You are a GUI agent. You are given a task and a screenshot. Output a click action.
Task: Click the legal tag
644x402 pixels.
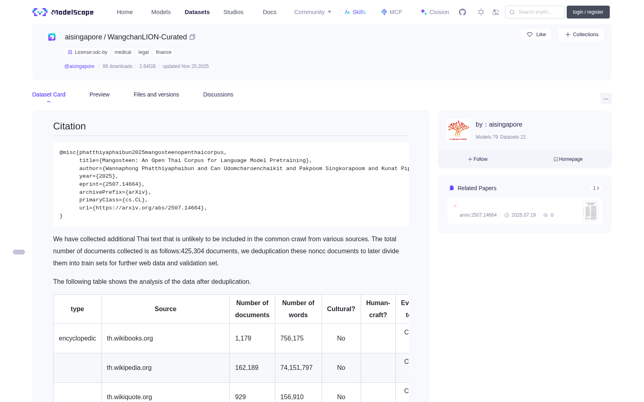click(x=143, y=52)
